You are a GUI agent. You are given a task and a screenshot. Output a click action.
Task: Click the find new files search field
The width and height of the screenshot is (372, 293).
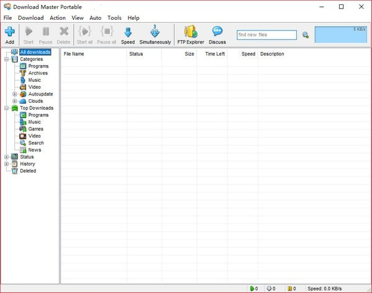267,35
